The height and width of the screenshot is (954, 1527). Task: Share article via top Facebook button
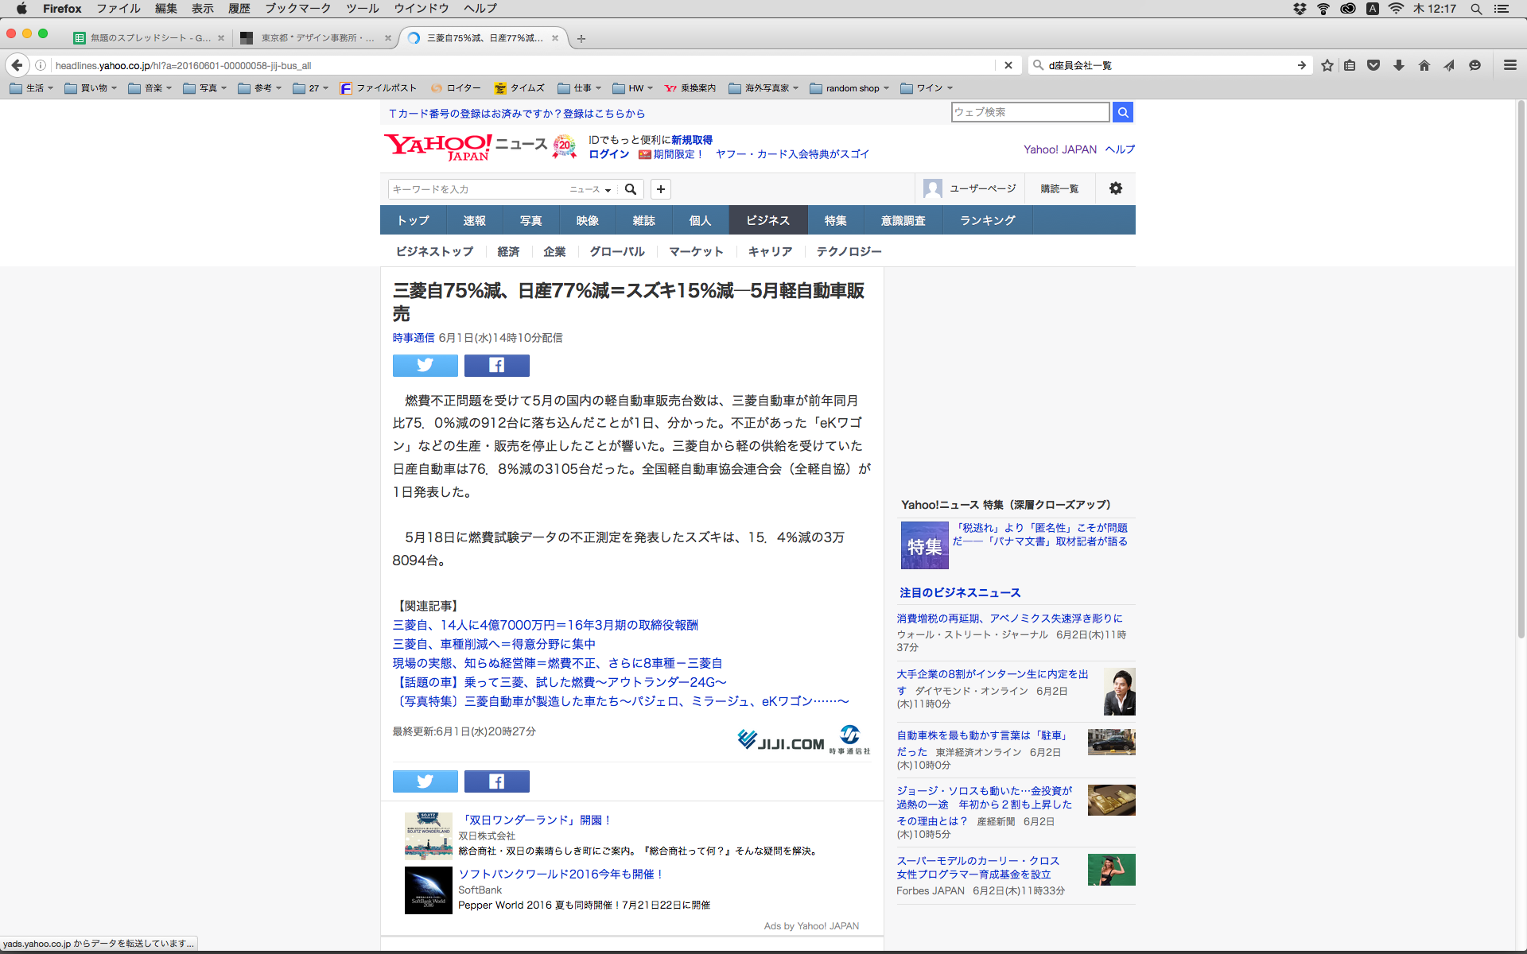[x=496, y=365]
